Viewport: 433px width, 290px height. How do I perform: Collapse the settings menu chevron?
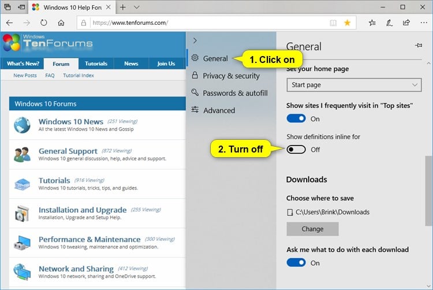[195, 40]
